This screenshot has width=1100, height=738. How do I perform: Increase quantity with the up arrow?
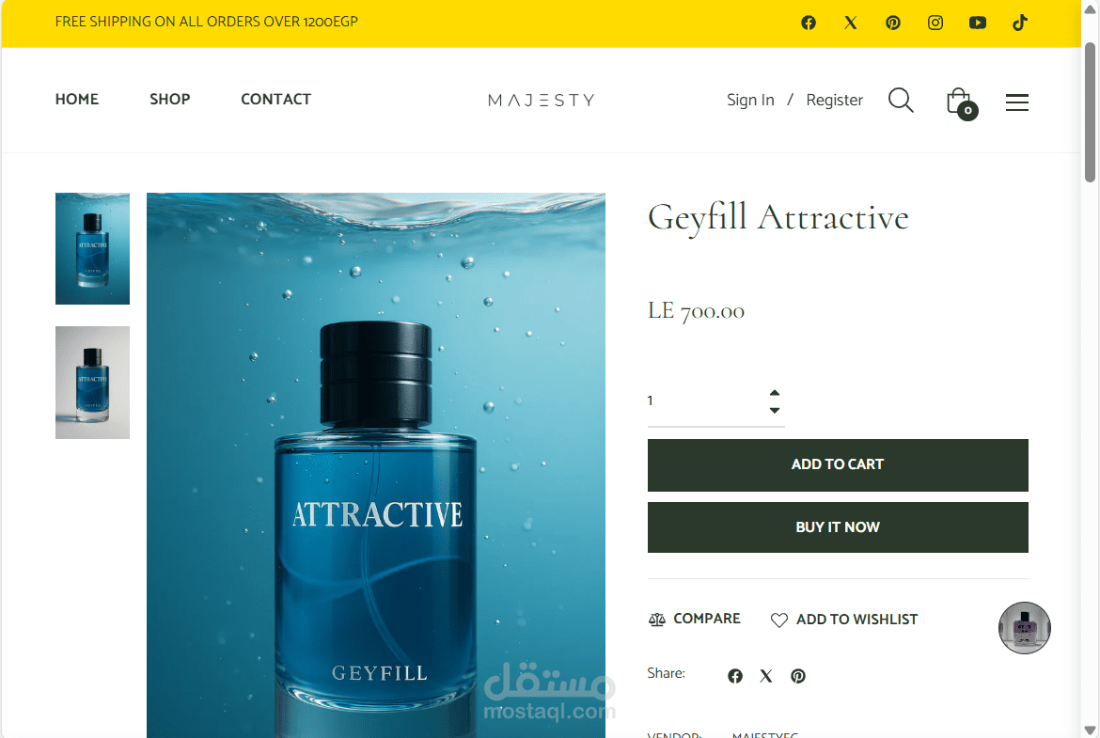(774, 393)
